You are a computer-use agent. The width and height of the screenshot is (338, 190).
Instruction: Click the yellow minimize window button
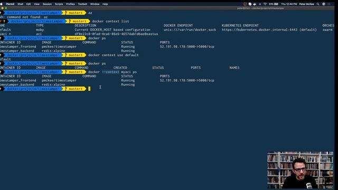(2, 8)
